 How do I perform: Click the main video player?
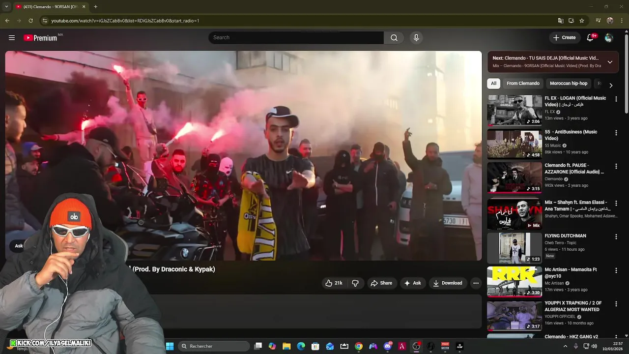click(x=244, y=155)
